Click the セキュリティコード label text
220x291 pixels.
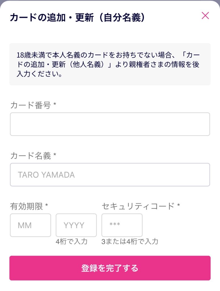click(x=138, y=206)
